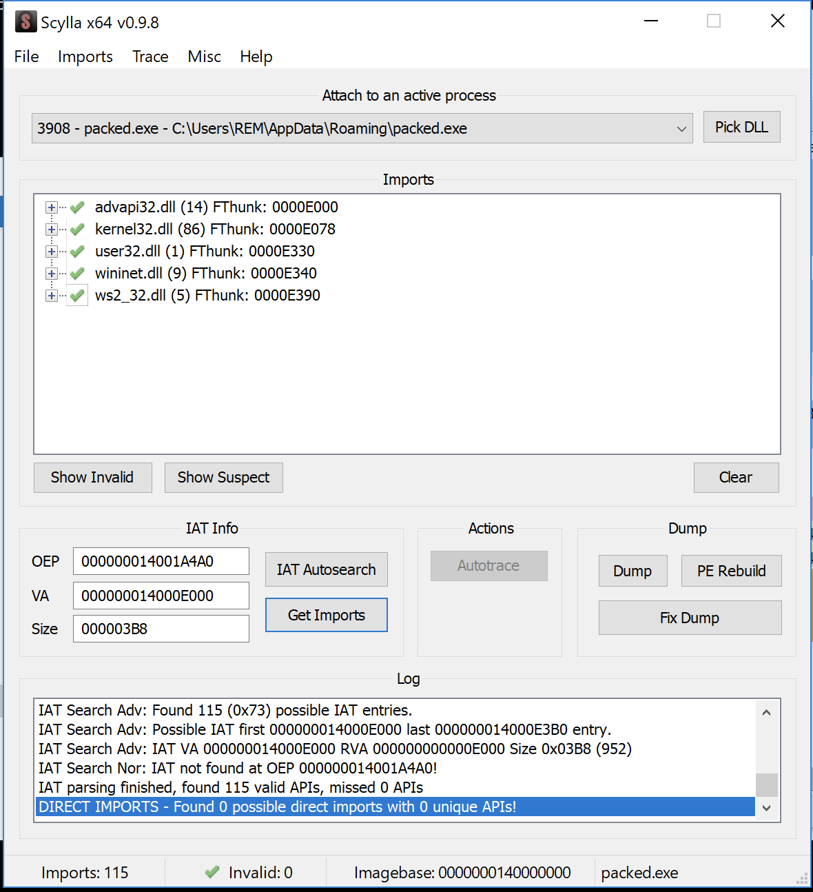Image resolution: width=813 pixels, height=892 pixels.
Task: Clear the imports list
Action: point(736,478)
